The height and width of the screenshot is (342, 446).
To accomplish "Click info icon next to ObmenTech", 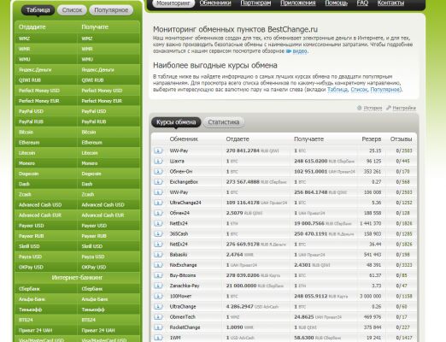I will point(158,317).
